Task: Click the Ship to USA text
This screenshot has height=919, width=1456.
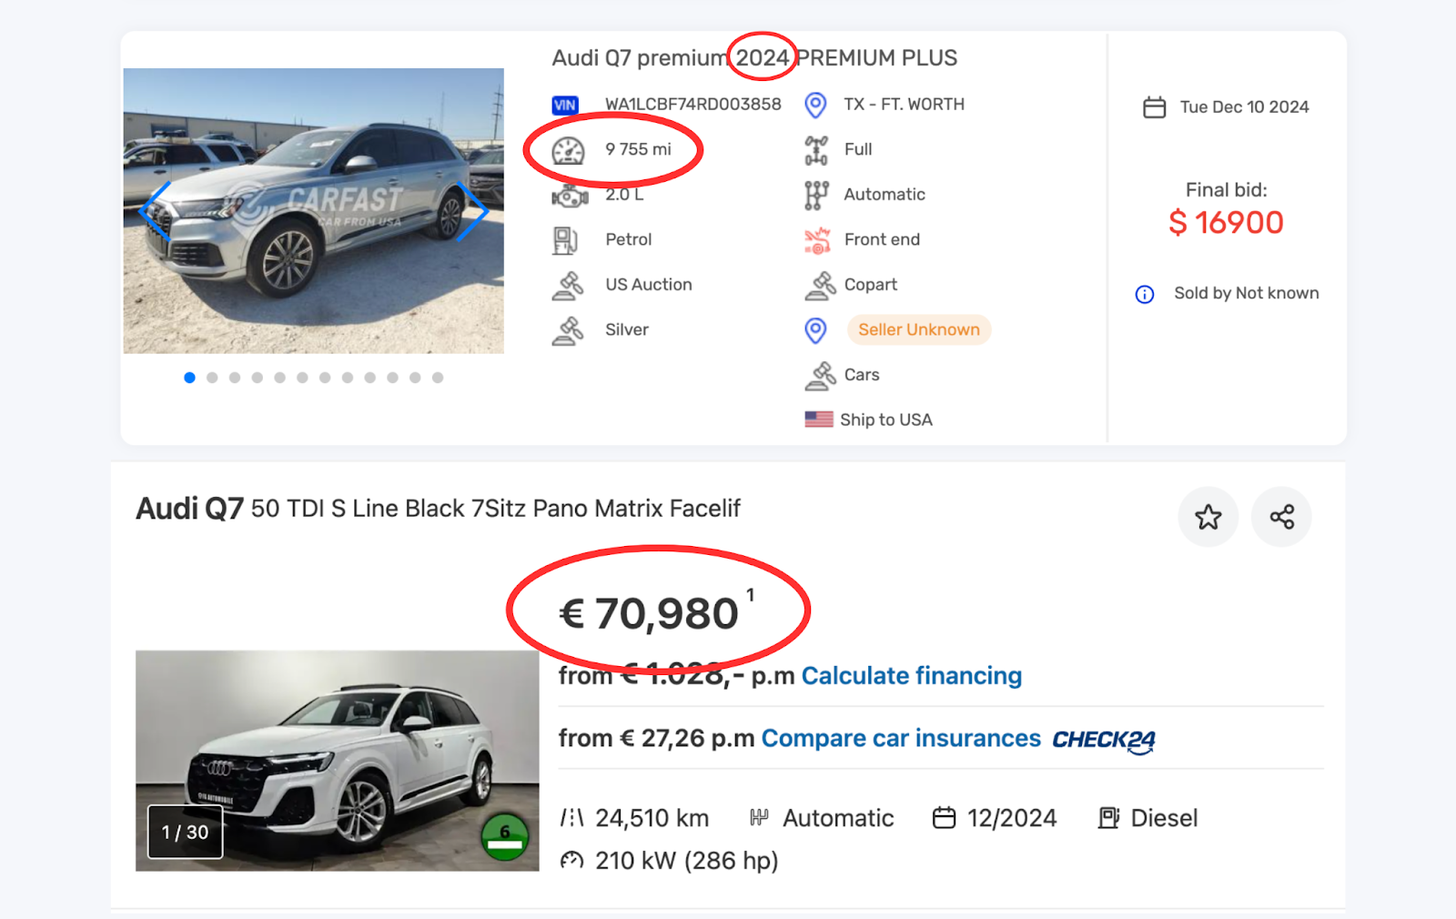Action: point(886,419)
